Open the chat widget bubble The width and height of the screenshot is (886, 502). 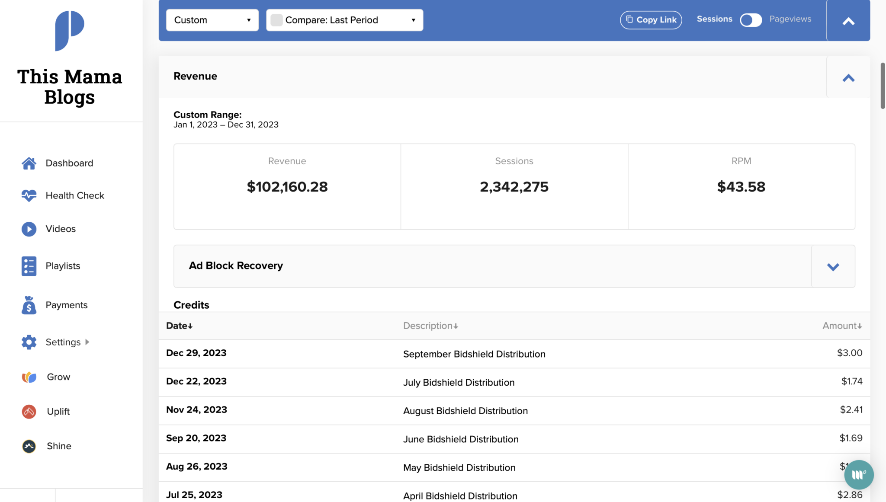point(858,475)
